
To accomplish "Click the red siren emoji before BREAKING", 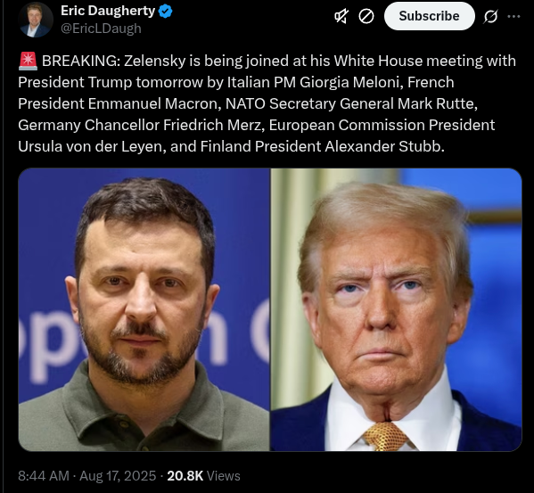I will tap(28, 61).
